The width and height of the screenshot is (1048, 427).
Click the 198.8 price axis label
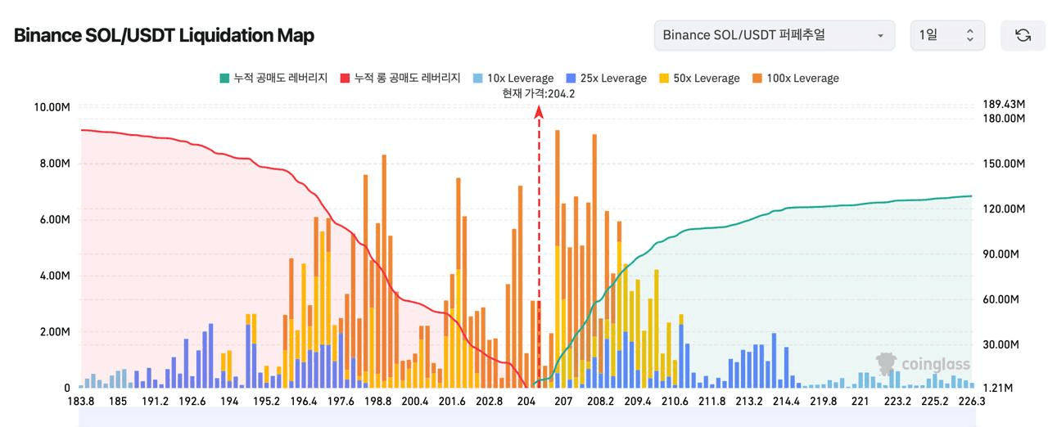(x=378, y=402)
